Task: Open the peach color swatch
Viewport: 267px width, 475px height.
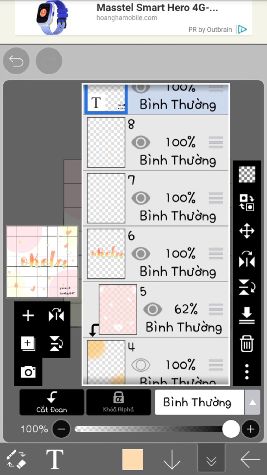Action: [133, 459]
